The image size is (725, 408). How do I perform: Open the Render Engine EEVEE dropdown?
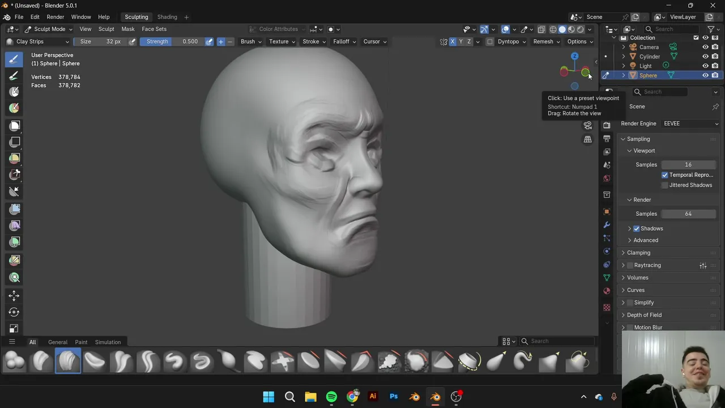coord(690,124)
